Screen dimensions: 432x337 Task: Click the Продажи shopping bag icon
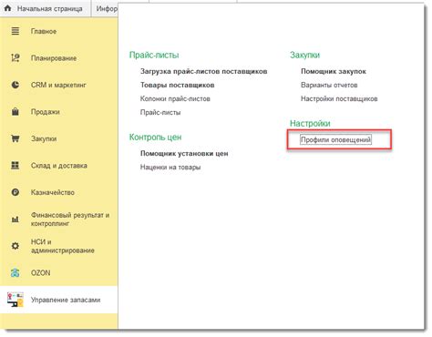[15, 111]
